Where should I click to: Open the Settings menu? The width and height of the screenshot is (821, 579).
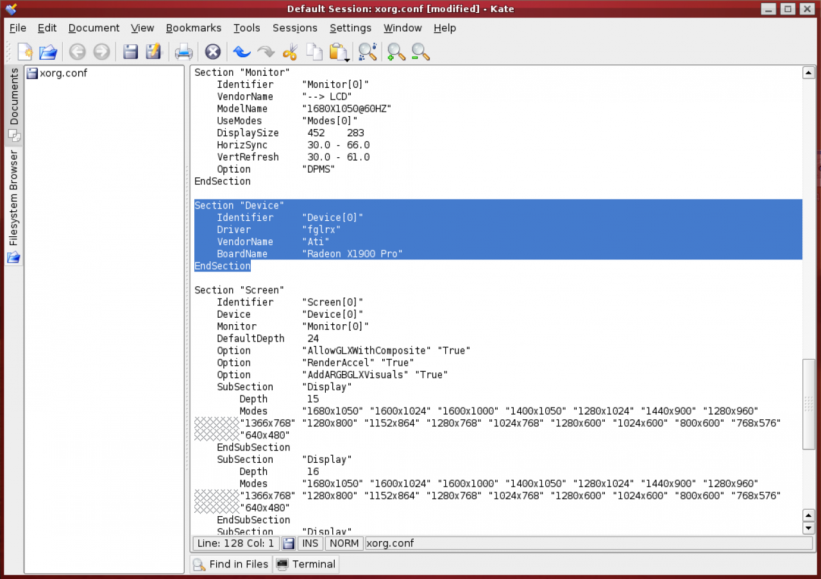(x=350, y=28)
